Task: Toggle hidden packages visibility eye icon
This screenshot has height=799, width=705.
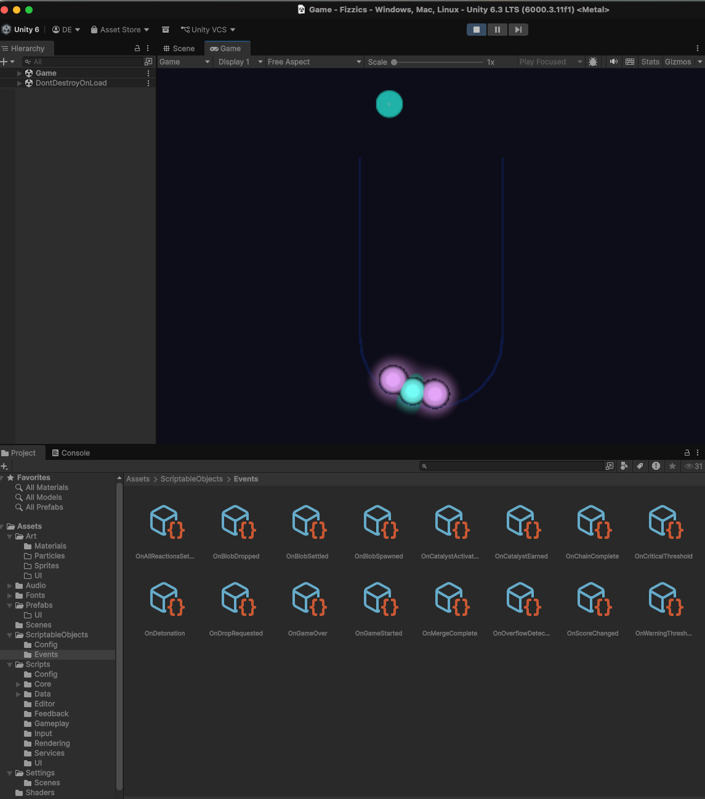Action: coord(690,466)
